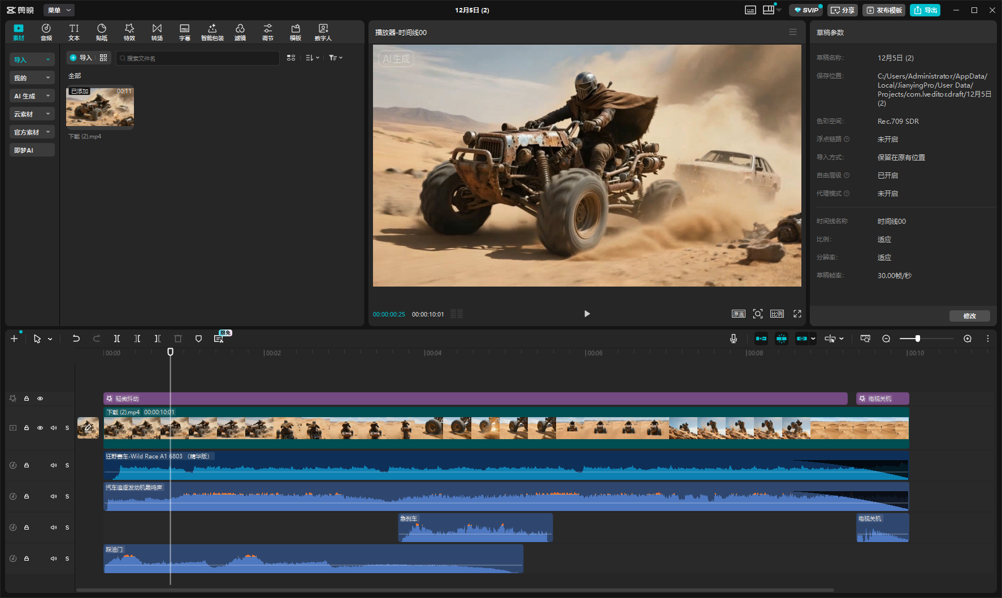Click the split clip tool in timeline toolbar

[x=116, y=339]
